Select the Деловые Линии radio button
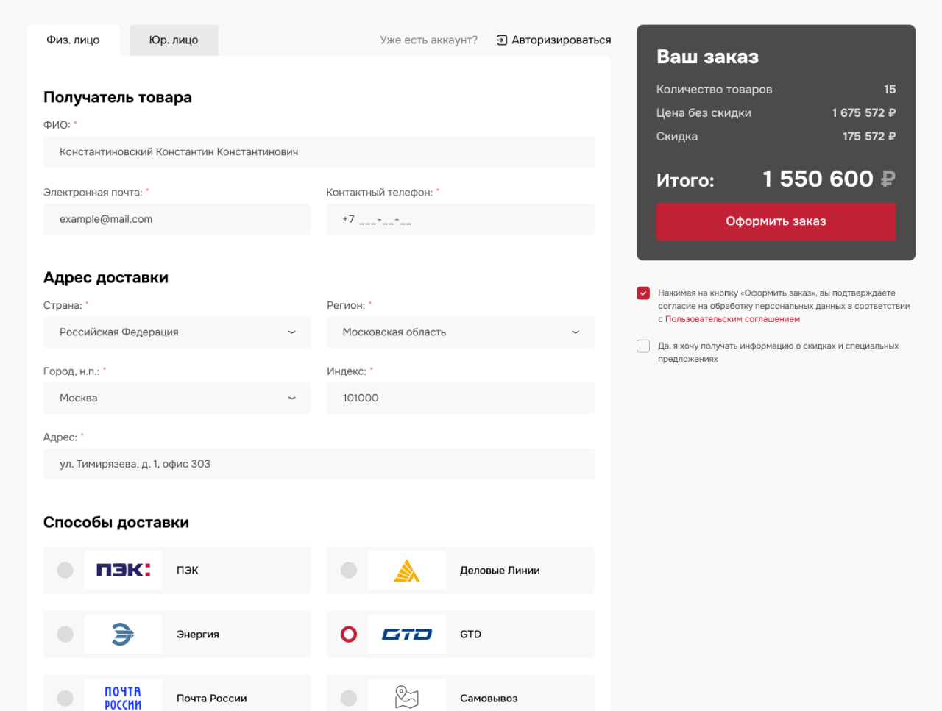The height and width of the screenshot is (711, 942). (349, 570)
